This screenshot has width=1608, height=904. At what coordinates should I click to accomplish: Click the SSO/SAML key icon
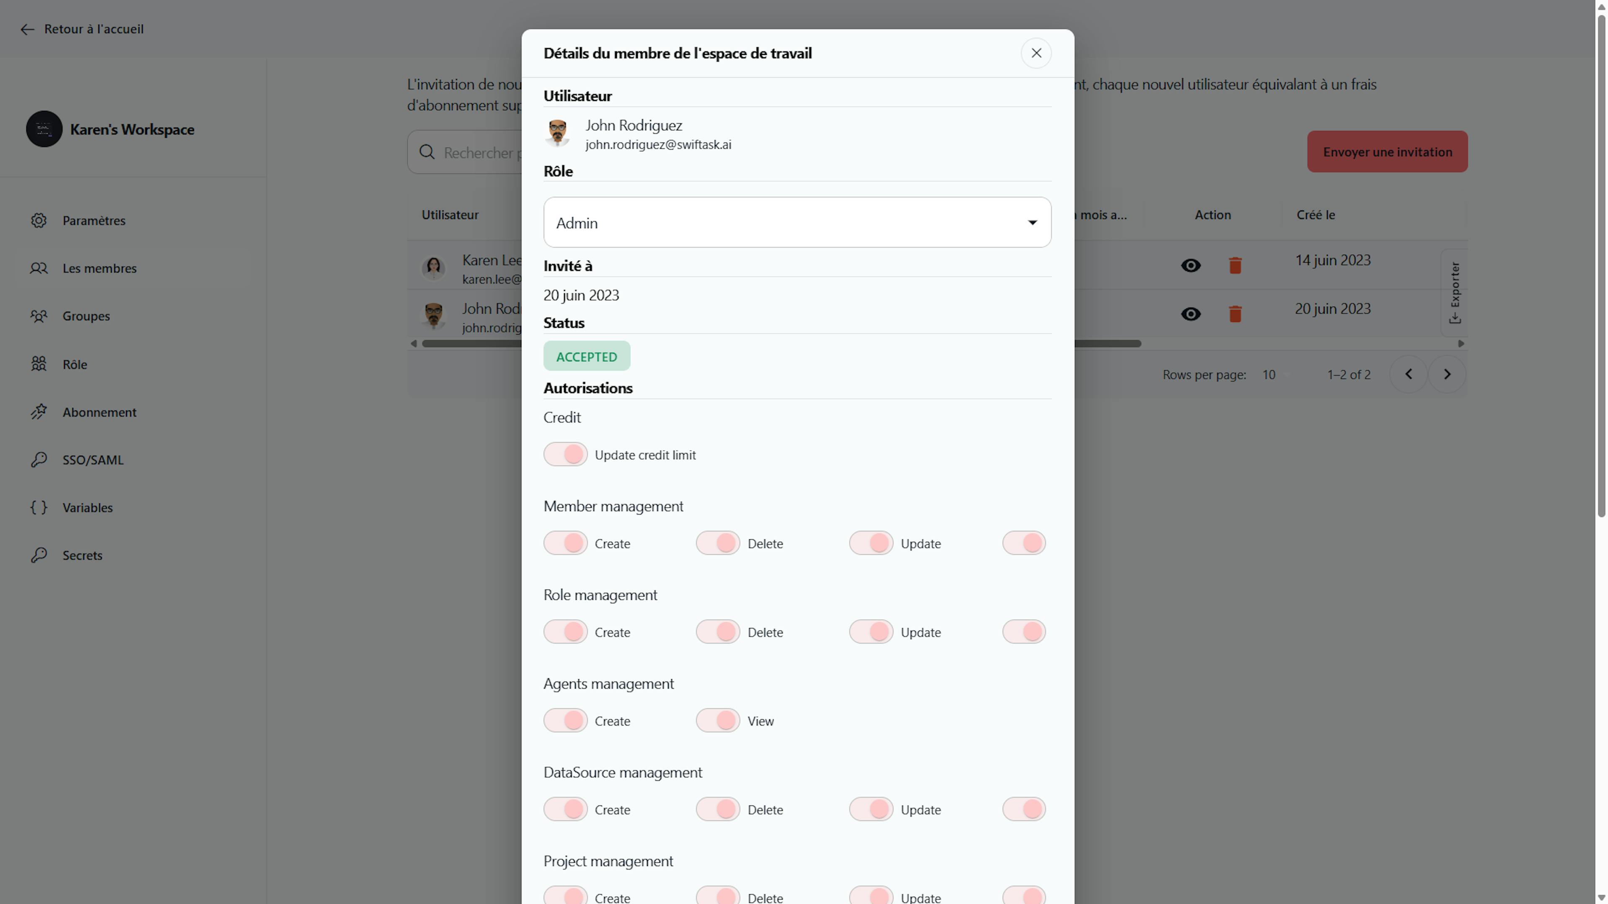pyautogui.click(x=39, y=460)
